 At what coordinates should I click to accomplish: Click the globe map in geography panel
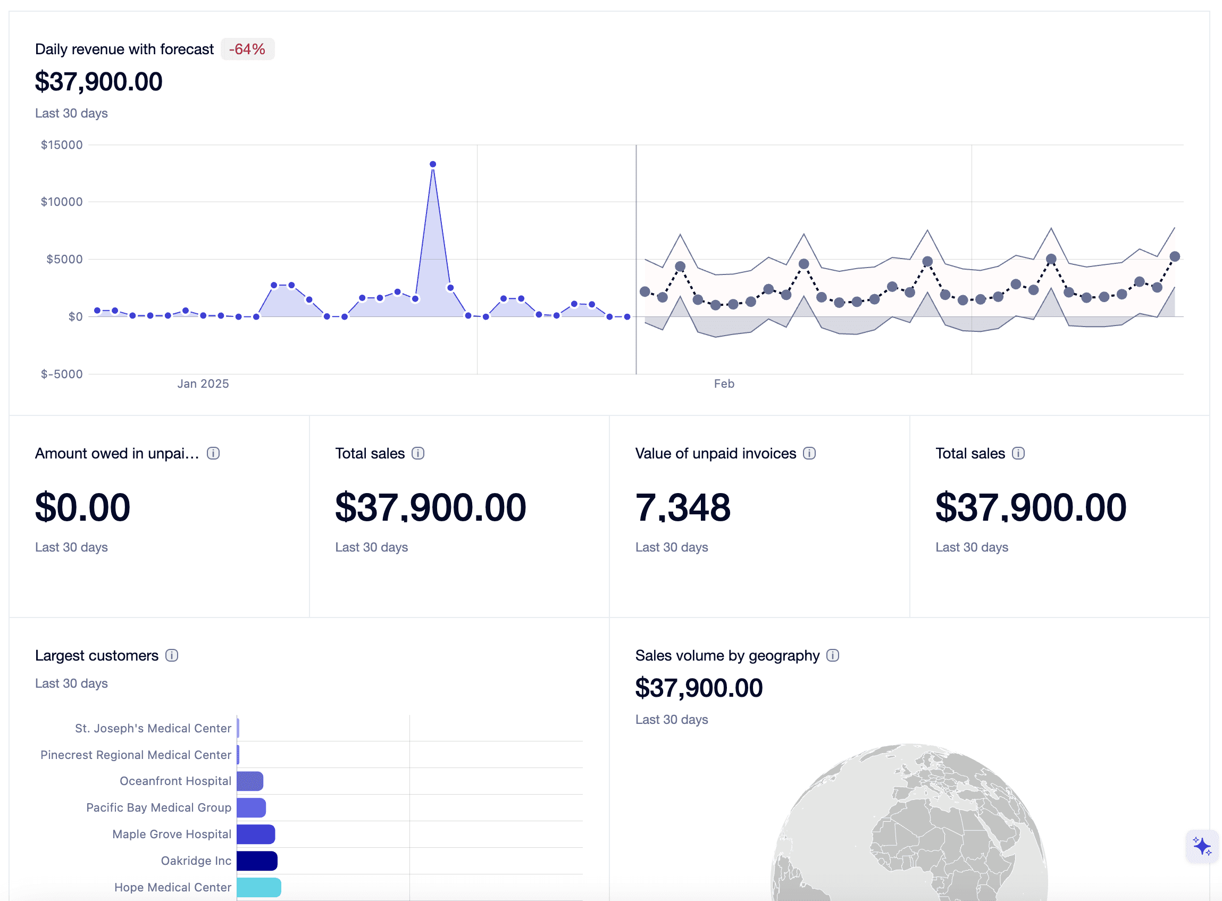tap(909, 829)
